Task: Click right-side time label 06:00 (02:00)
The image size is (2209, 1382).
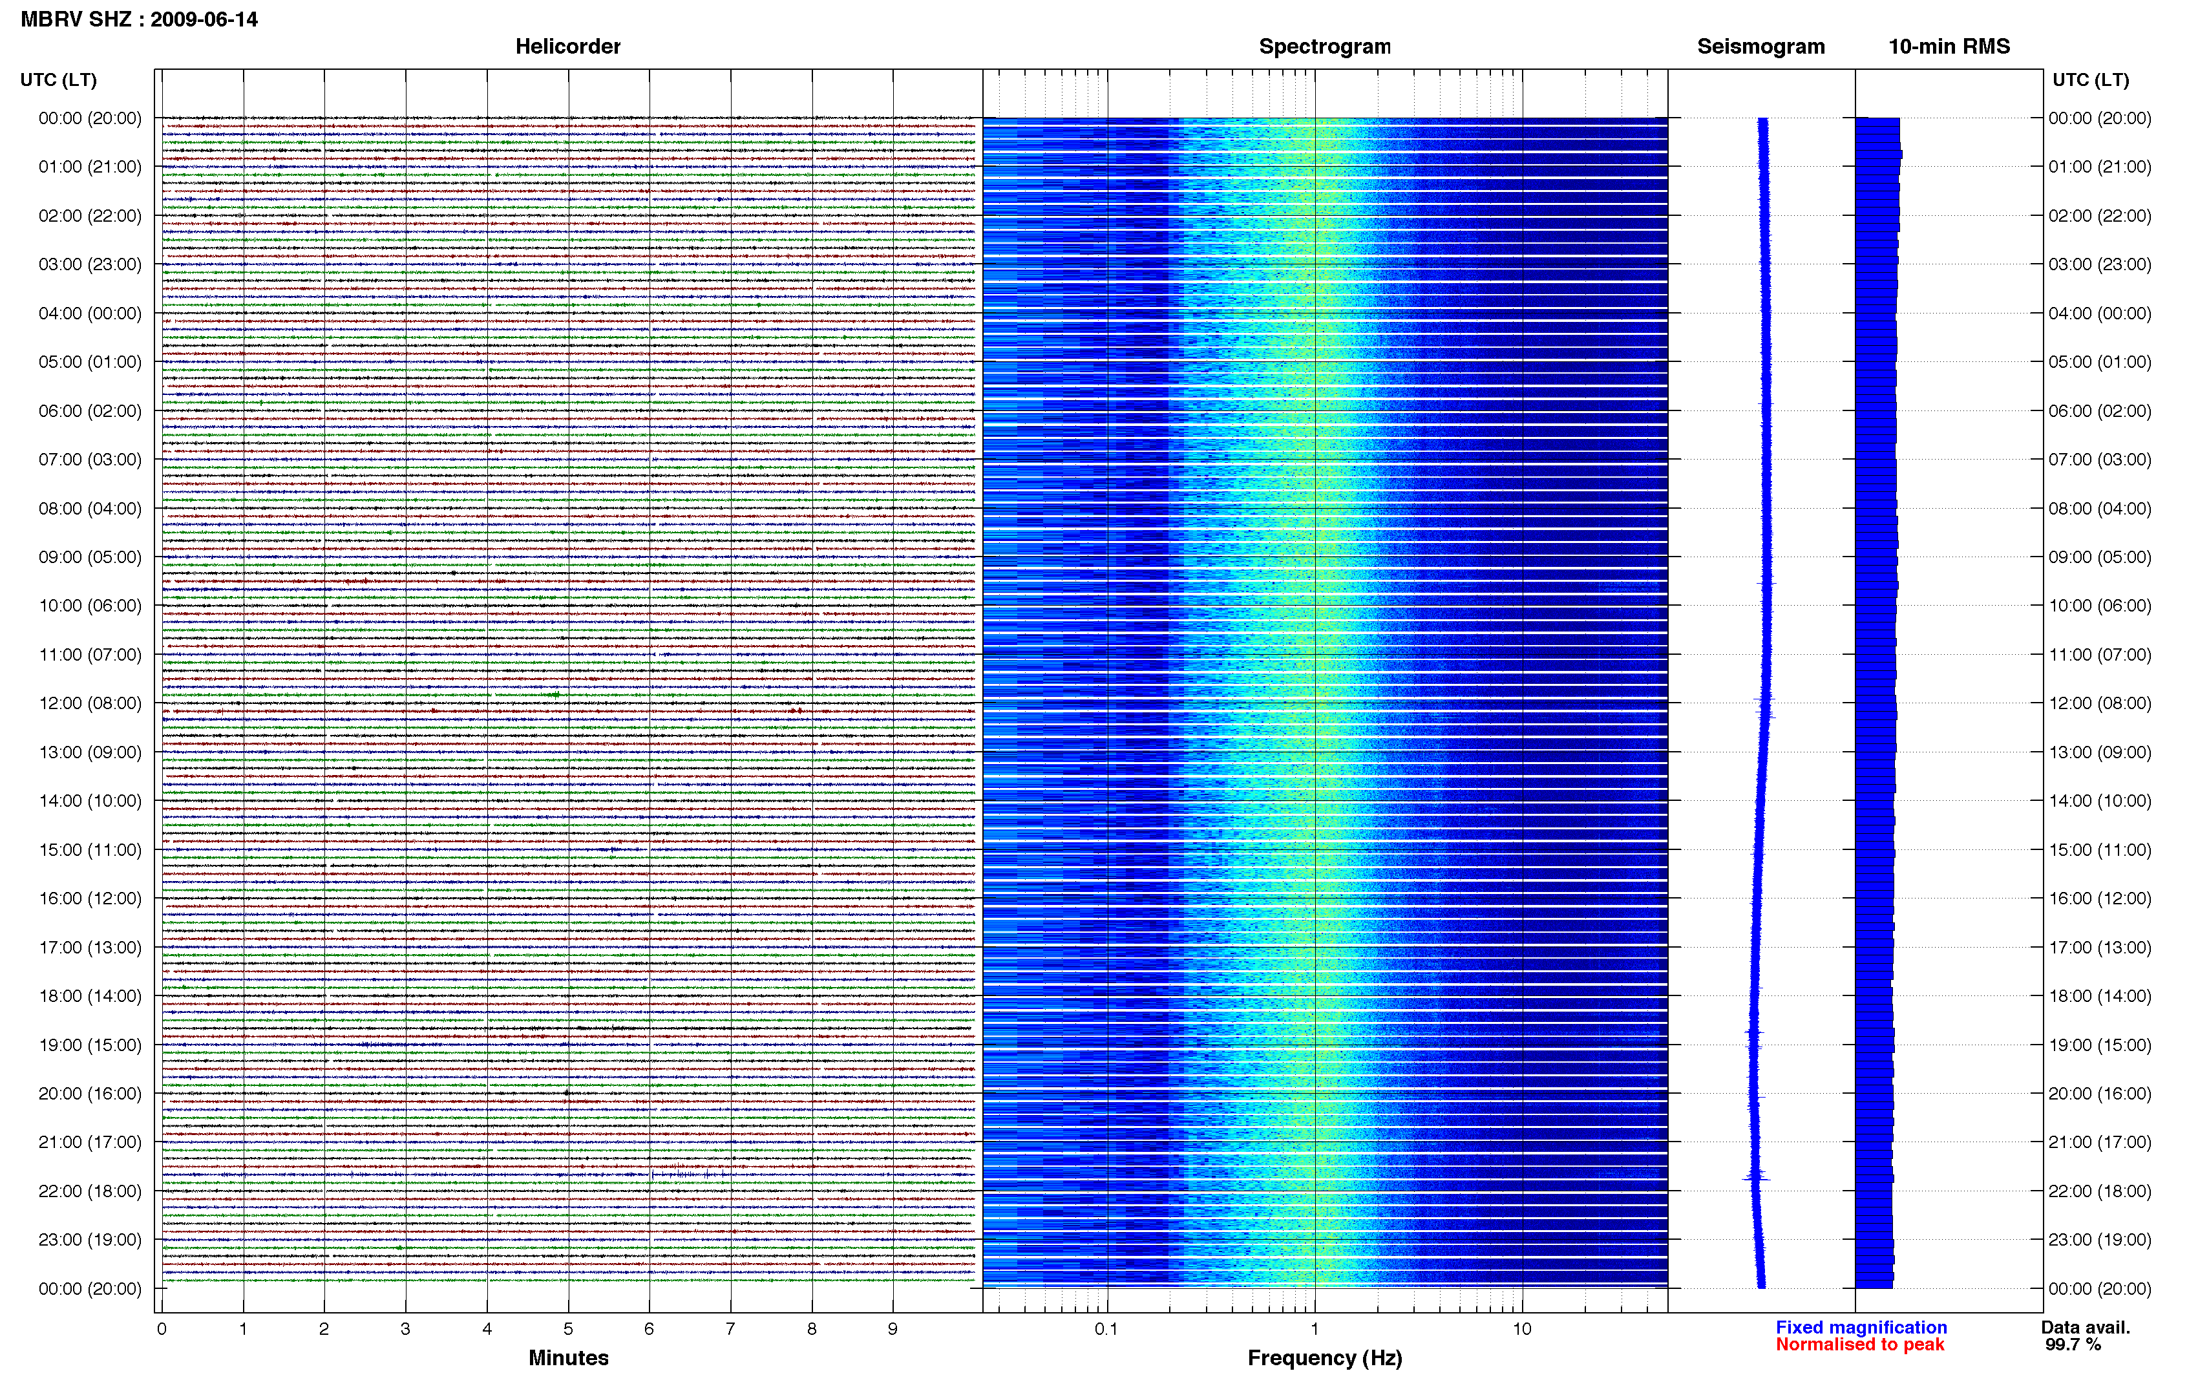Action: 2099,410
